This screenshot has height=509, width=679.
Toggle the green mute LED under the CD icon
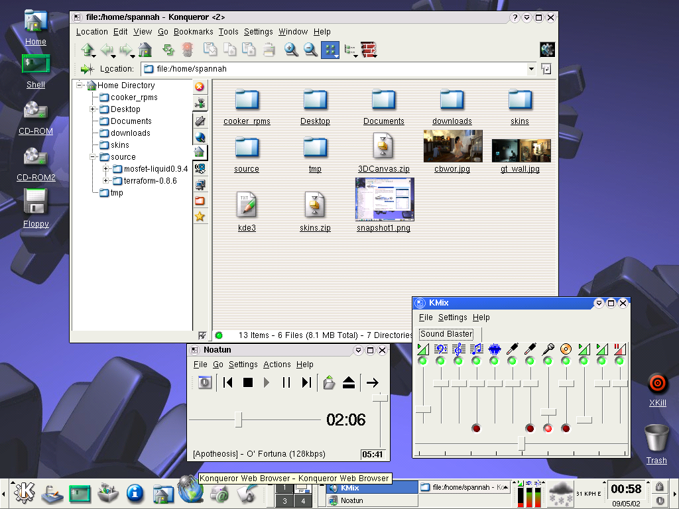click(566, 361)
